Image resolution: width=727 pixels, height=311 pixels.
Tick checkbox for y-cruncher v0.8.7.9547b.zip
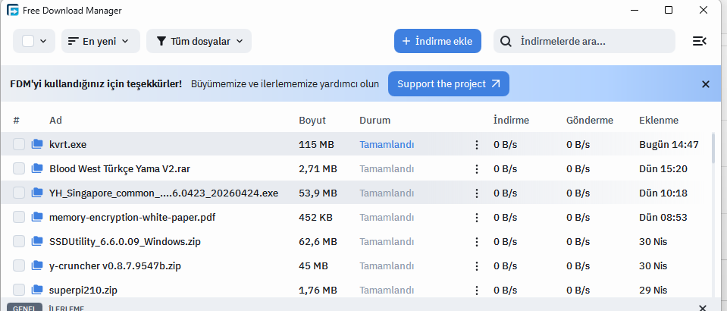point(19,265)
